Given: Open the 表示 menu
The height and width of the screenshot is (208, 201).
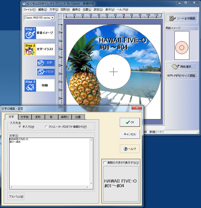Looking at the screenshot, I should pyautogui.click(x=110, y=10).
